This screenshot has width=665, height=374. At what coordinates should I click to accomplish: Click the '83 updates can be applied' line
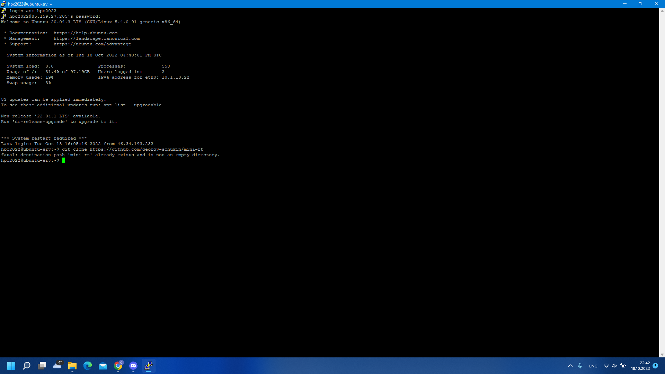[x=54, y=99]
